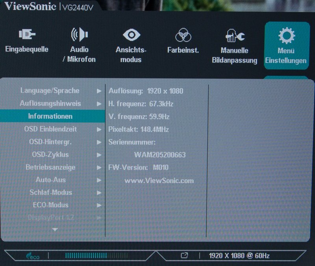Switch to the Manuelle Bildanpassung tab label

[x=234, y=55]
